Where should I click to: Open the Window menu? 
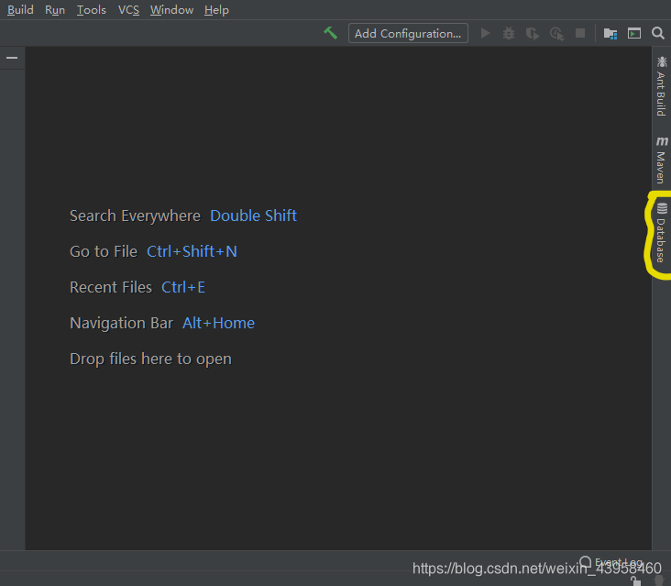[171, 9]
